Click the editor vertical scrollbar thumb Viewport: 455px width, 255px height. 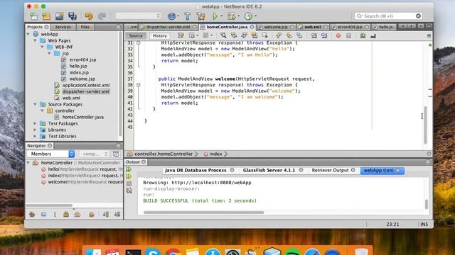click(425, 125)
